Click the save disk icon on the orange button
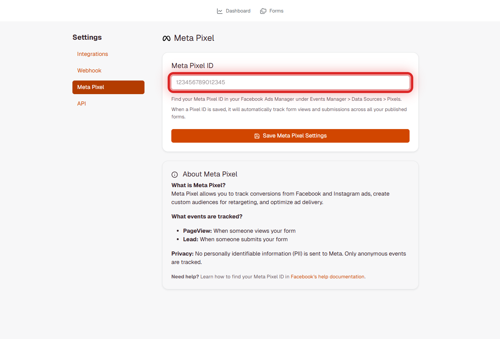 click(x=257, y=136)
